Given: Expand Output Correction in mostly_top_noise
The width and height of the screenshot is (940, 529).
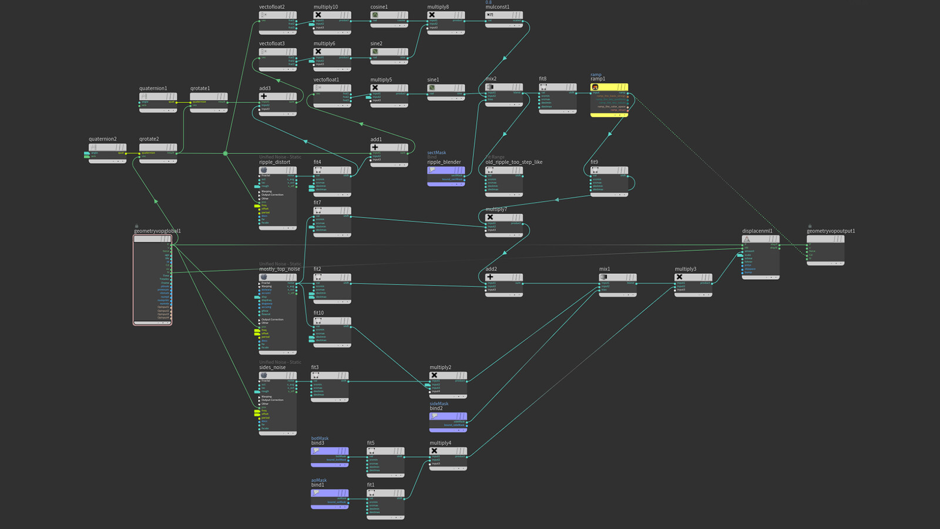Looking at the screenshot, I should pyautogui.click(x=259, y=319).
